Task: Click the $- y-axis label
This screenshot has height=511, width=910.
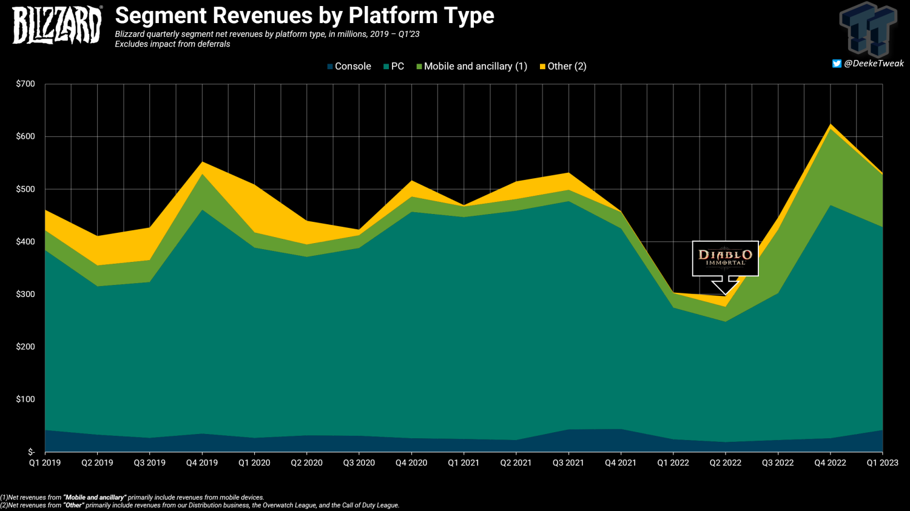Action: 32,452
